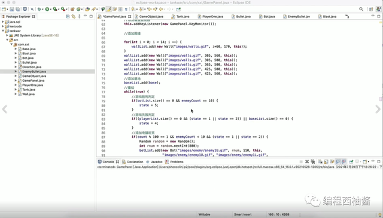Open dropdown arrow beside New file icon

tap(7, 10)
